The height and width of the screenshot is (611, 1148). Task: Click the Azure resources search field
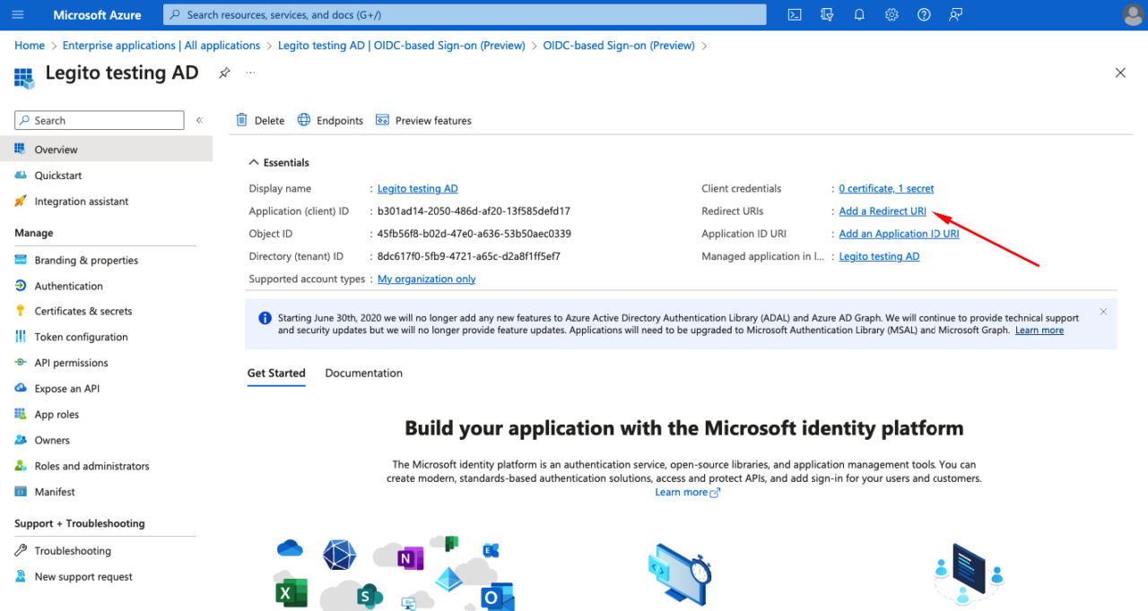[x=463, y=14]
